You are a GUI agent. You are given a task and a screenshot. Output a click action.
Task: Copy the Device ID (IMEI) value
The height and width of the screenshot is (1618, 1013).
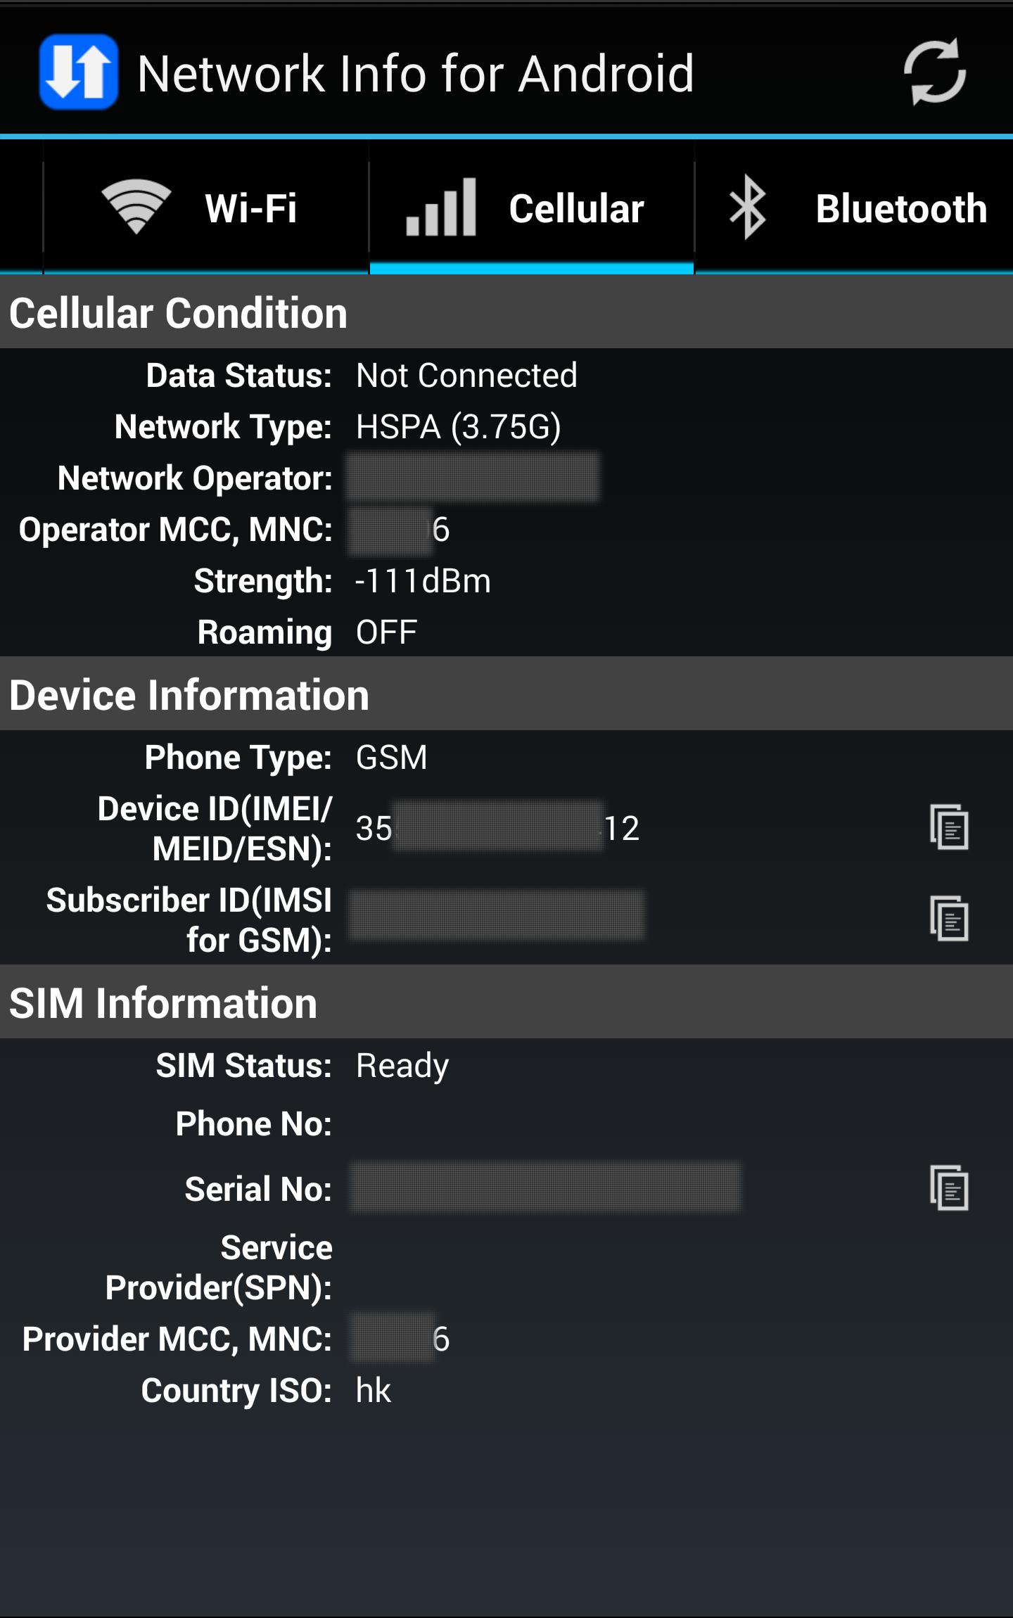(949, 827)
